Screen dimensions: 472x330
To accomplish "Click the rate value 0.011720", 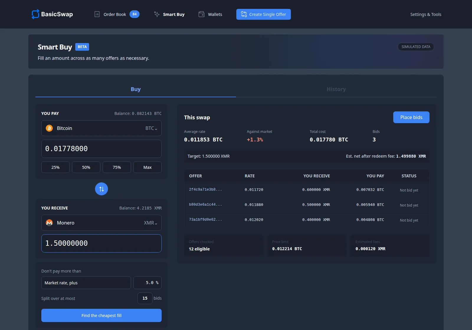I will point(254,190).
